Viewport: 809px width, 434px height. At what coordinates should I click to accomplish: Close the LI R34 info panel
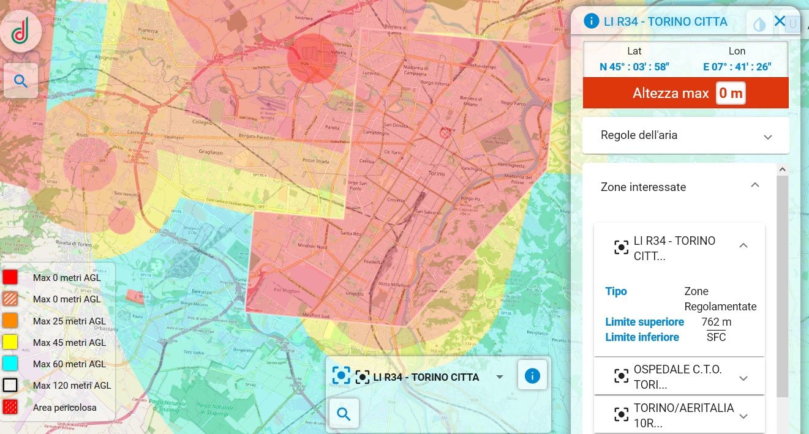(780, 21)
